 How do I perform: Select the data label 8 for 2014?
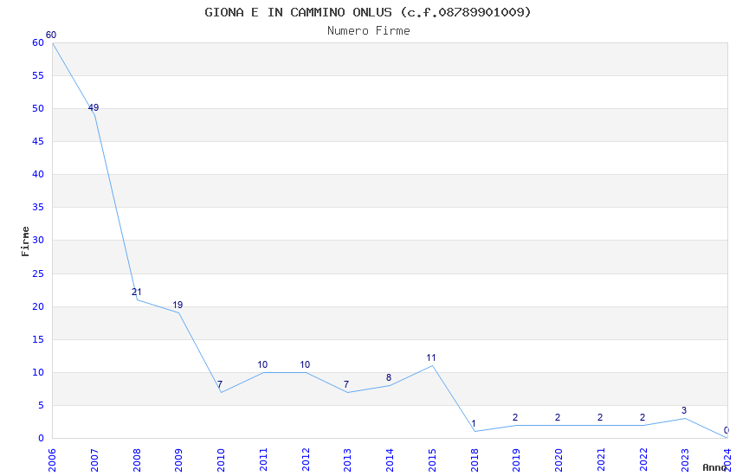tap(389, 377)
